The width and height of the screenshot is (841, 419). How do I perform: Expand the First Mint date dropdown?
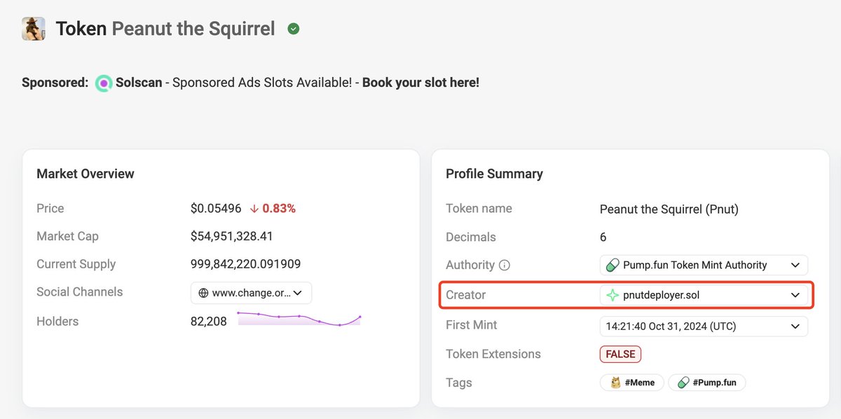(x=795, y=326)
